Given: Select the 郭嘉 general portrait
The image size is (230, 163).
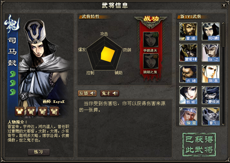Looking at the screenshot, I should click(211, 74).
